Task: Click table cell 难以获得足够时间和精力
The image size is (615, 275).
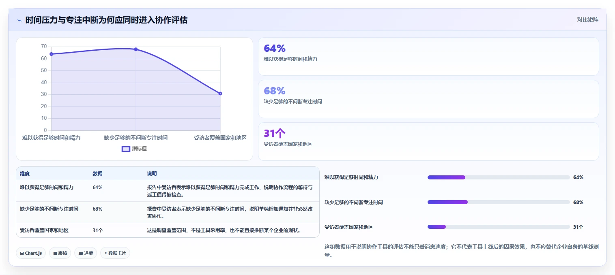Action: [x=47, y=188]
